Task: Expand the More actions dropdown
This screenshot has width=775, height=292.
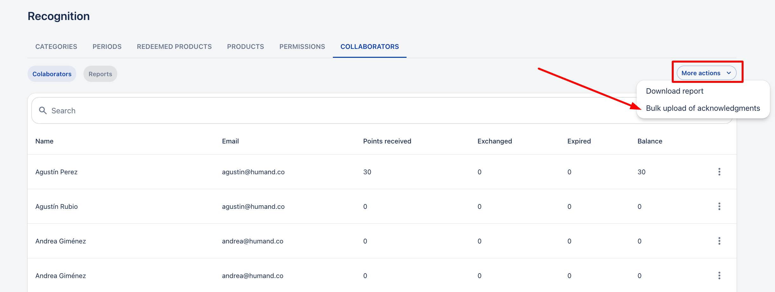Action: [x=706, y=73]
